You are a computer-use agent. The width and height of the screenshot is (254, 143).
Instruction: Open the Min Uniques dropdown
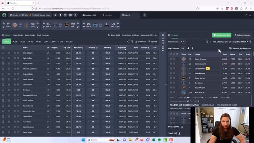tap(183, 42)
